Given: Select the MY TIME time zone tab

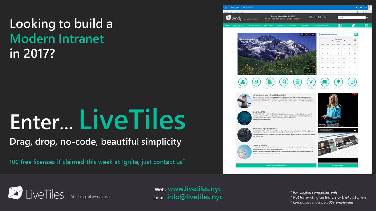Looking at the screenshot, I should [268, 19].
